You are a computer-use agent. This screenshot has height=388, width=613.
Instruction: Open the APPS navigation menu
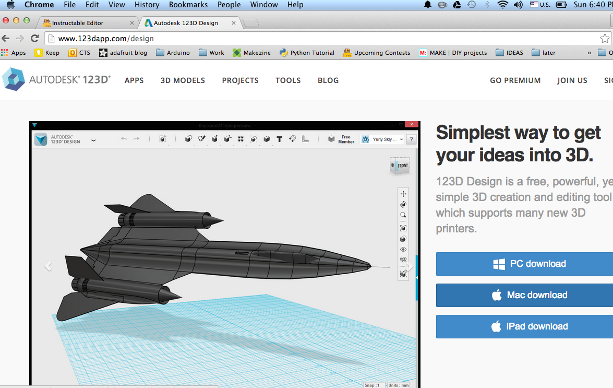(x=134, y=80)
